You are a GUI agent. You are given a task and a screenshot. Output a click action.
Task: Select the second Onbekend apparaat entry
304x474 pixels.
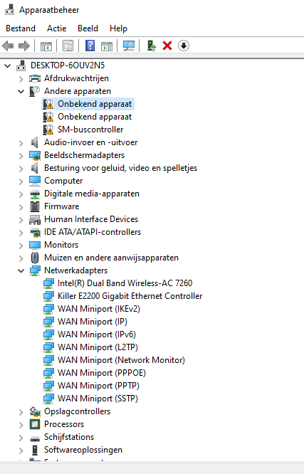coord(95,117)
